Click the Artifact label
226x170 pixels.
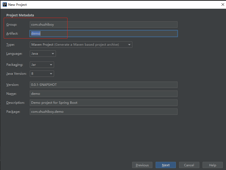coord(12,34)
